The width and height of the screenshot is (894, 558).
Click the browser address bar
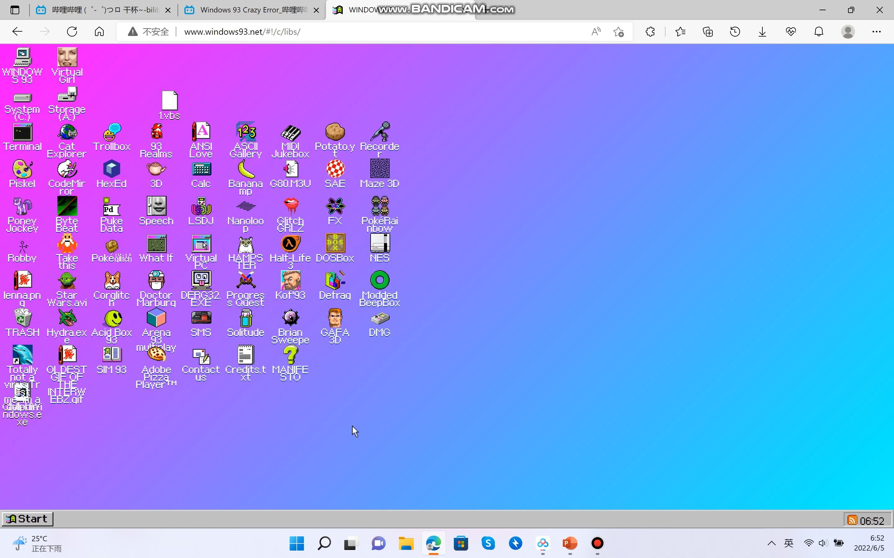[x=332, y=31]
